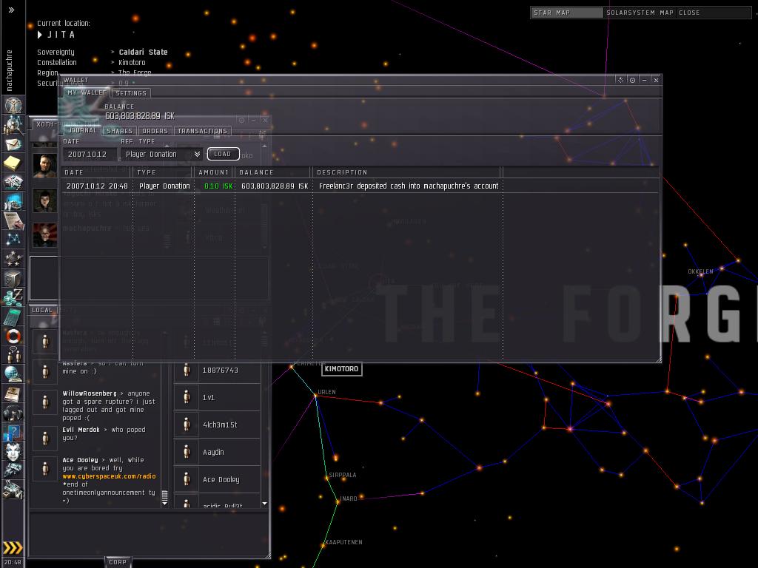The image size is (758, 568).
Task: Click the round icon beside the Wallet pin
Action: click(632, 80)
